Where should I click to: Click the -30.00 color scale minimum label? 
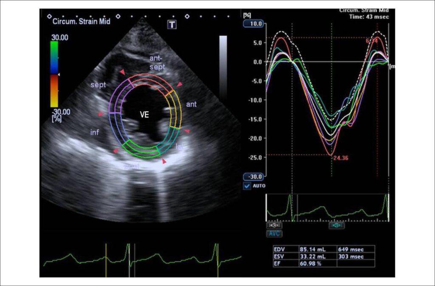[x=60, y=112]
